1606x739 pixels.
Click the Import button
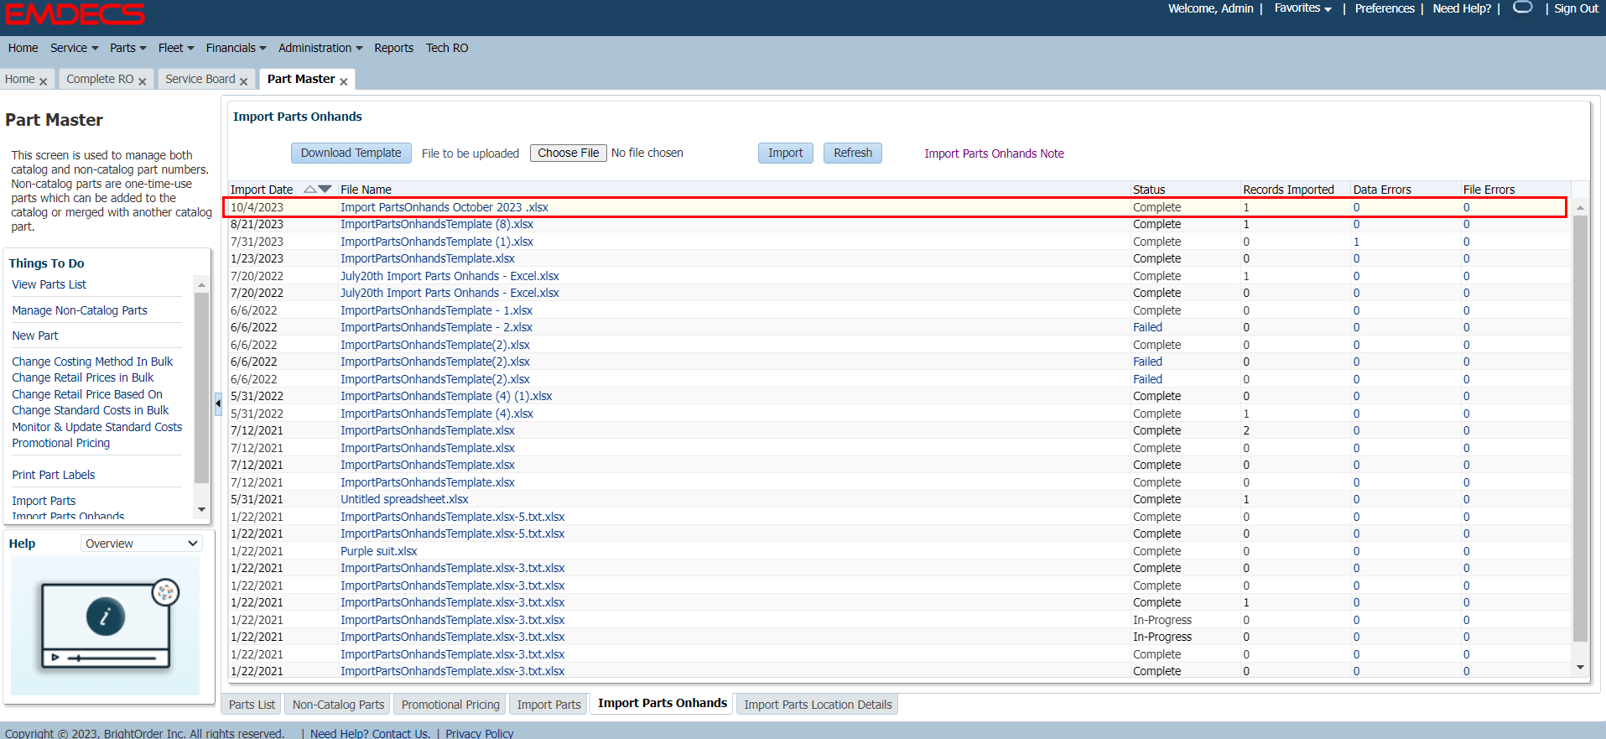click(786, 153)
